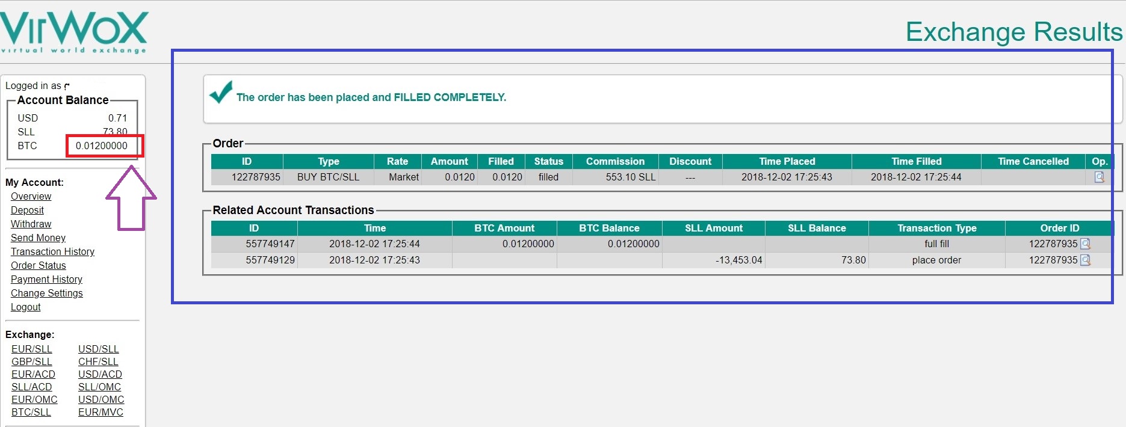Click order ID 122787935 in Order table
Viewport: 1126px width, 427px height.
coord(256,177)
